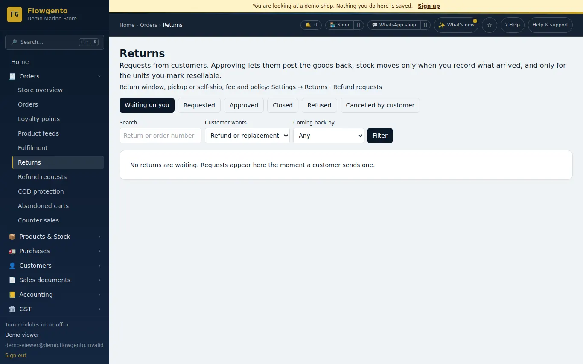The height and width of the screenshot is (364, 583).
Task: Open the notifications bell
Action: point(311,25)
